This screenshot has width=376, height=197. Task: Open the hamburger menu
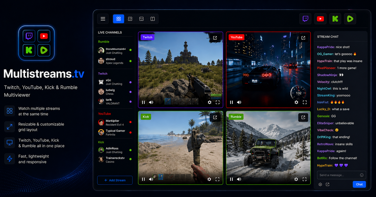point(103,19)
